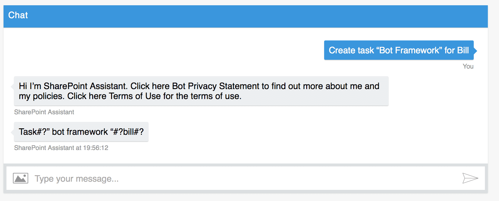Focus the Type your message input field

235,178
